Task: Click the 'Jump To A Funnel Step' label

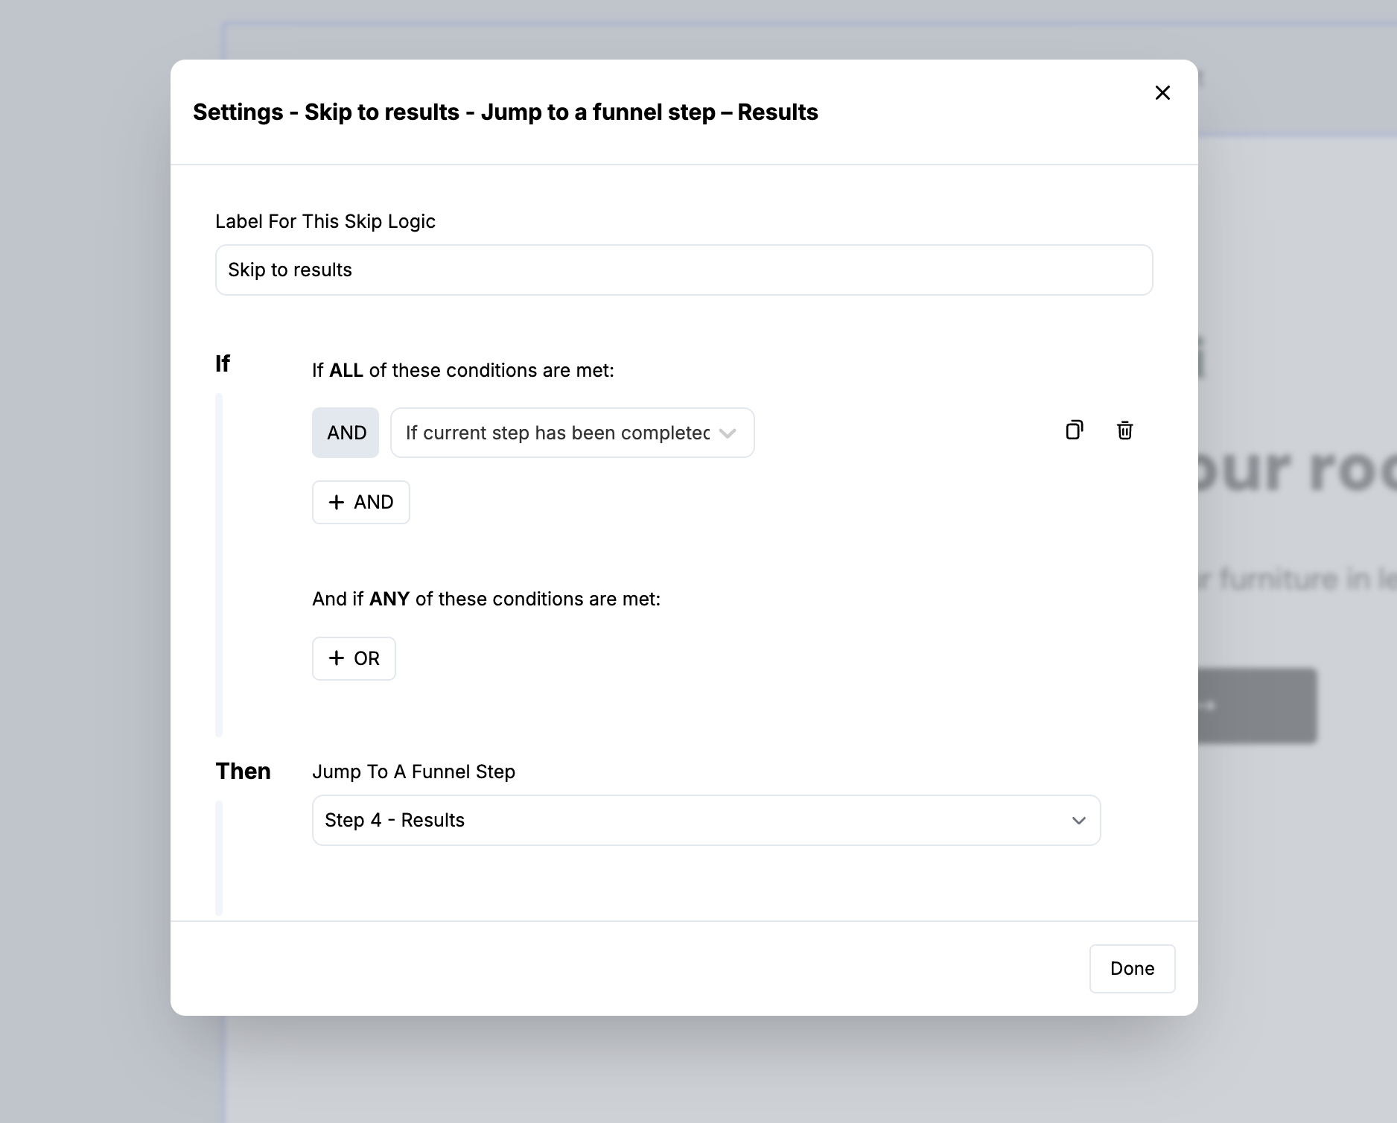Action: [413, 772]
